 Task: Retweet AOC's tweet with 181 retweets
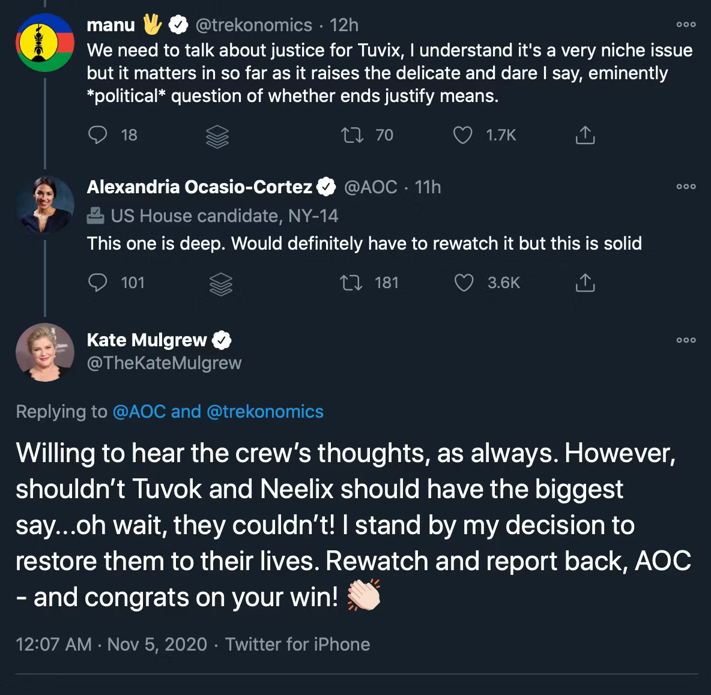click(351, 283)
